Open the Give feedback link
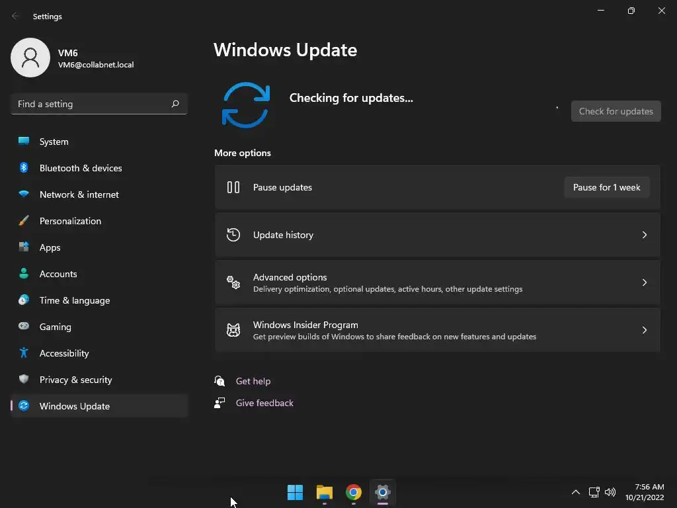Screen dimensions: 677x508 [264, 403]
